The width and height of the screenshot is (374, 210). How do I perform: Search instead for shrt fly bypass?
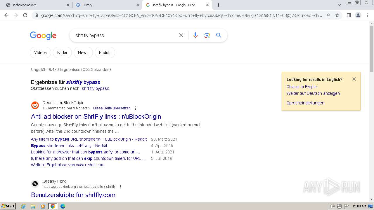[96, 88]
